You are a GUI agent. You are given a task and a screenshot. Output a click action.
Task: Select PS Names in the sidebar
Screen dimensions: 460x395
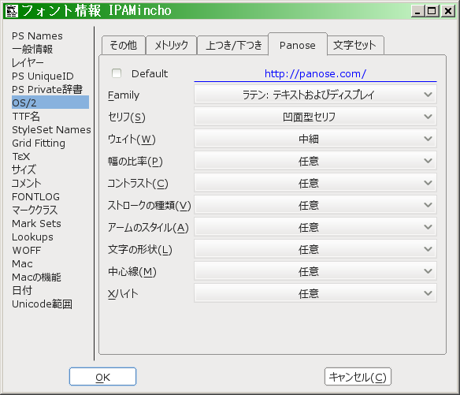coord(37,35)
